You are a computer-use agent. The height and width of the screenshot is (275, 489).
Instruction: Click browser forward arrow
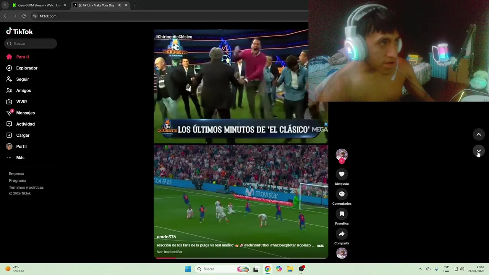tap(15, 16)
